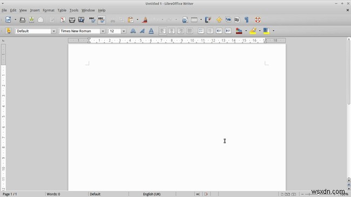Toggle Bold formatting
This screenshot has width=351, height=197.
[x=133, y=31]
